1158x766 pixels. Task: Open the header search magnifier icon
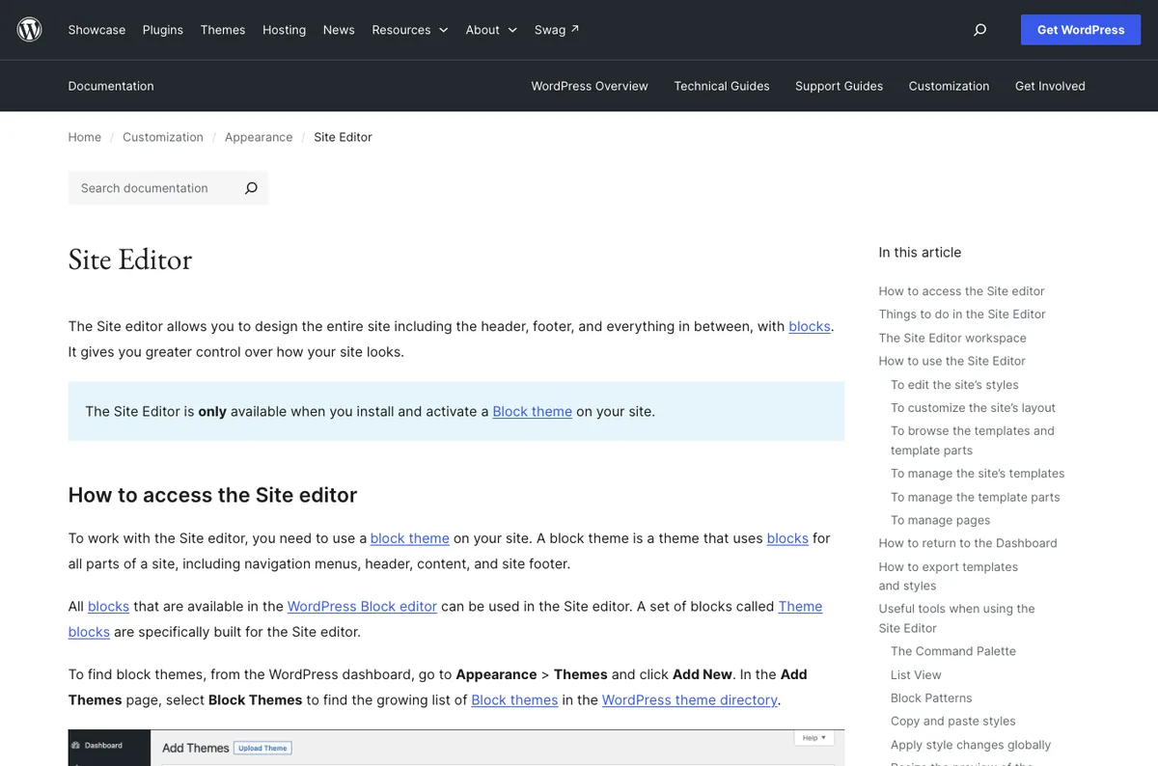tap(979, 30)
